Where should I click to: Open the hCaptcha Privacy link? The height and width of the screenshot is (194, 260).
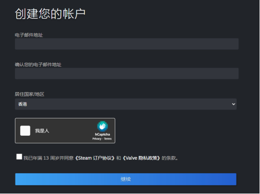pos(97,139)
